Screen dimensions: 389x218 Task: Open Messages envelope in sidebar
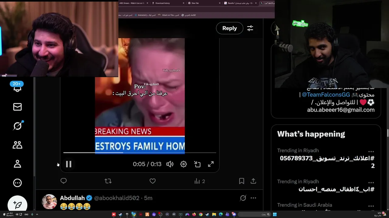17,107
